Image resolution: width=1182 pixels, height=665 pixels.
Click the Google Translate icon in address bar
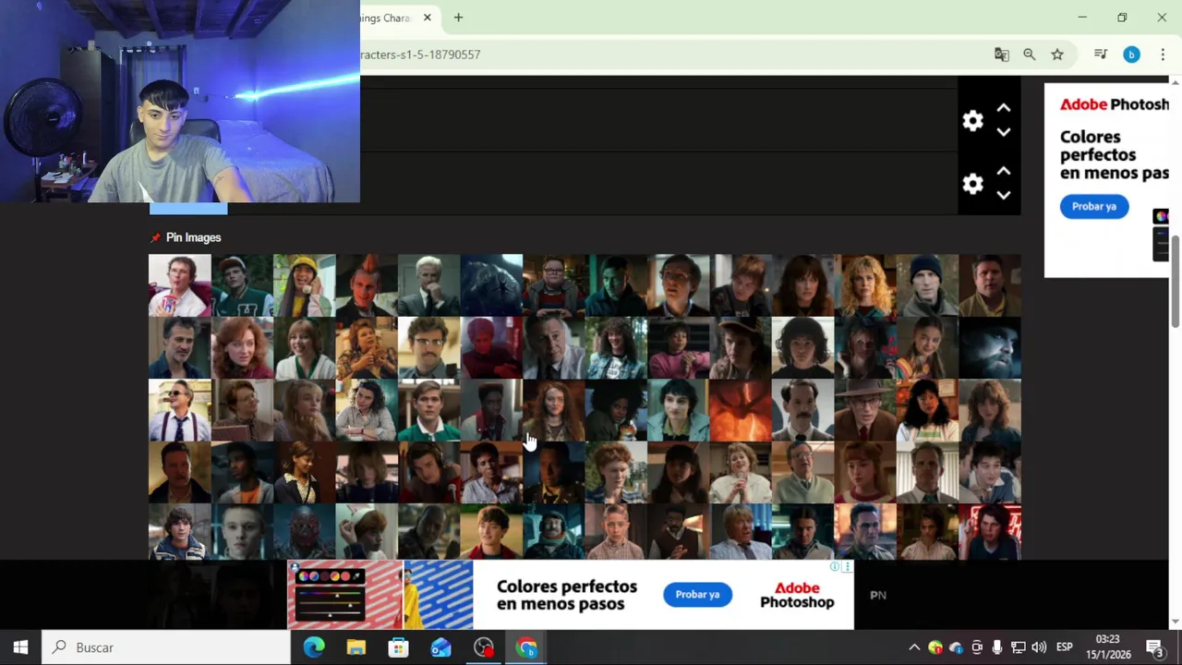click(1001, 54)
